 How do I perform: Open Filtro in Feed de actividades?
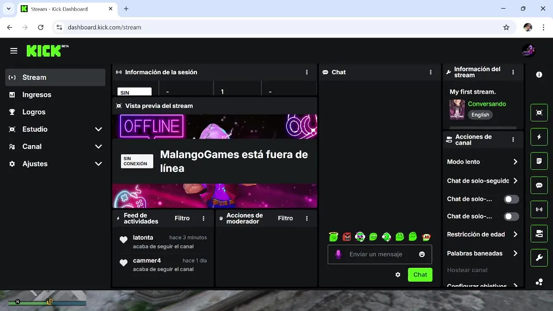pyautogui.click(x=182, y=219)
